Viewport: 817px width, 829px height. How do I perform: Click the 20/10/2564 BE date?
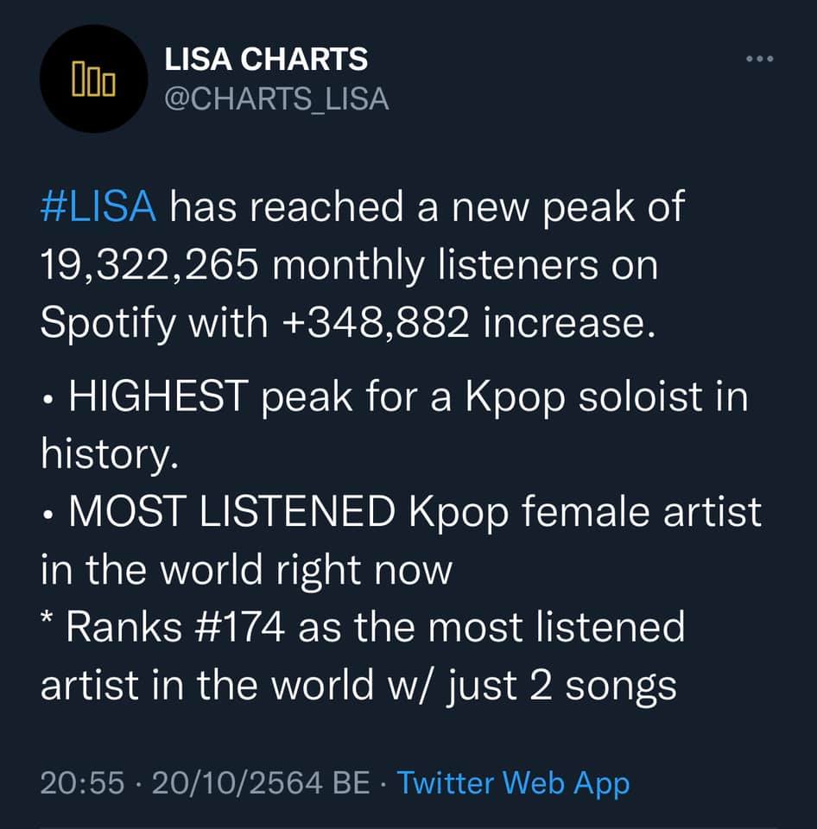[x=261, y=783]
